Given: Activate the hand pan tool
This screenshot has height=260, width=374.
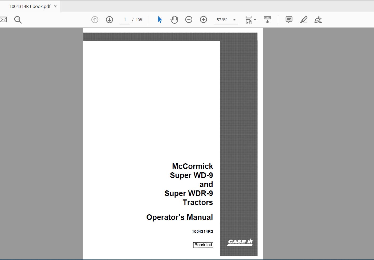Looking at the screenshot, I should (x=174, y=20).
